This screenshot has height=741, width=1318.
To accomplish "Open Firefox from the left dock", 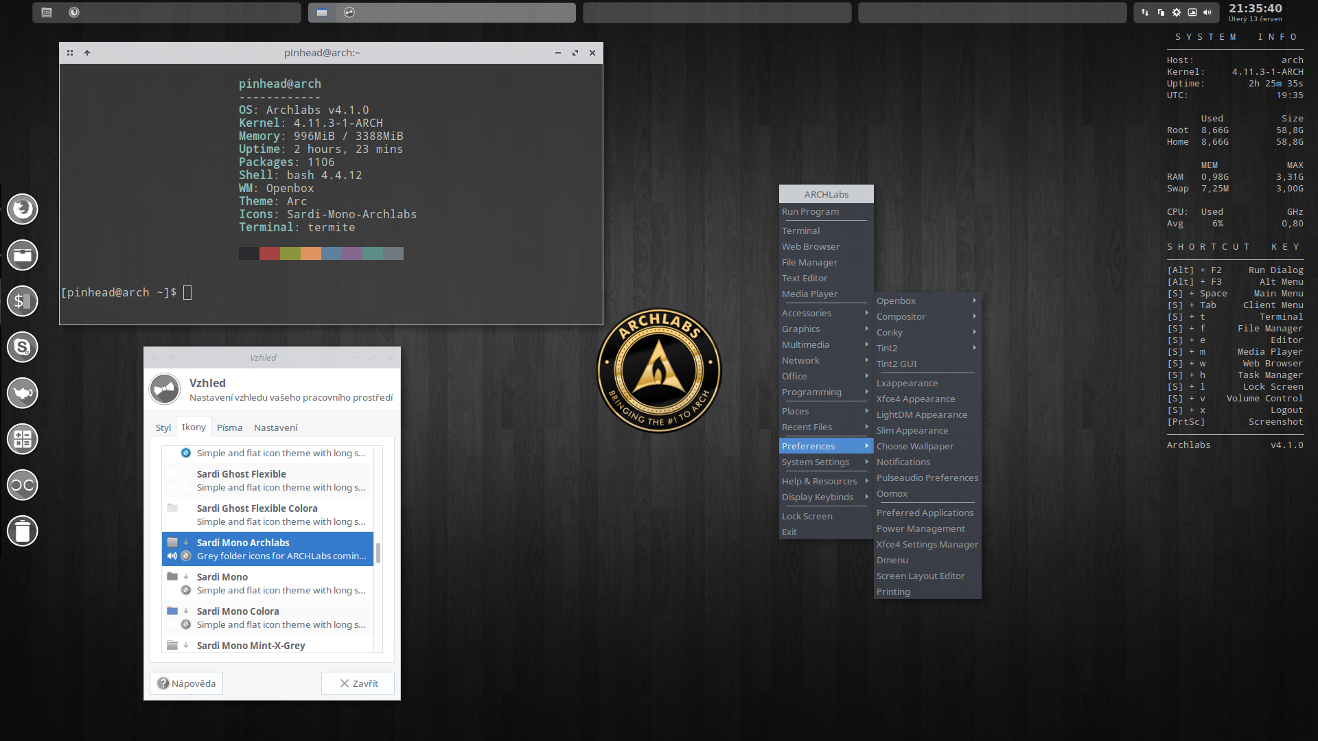I will click(23, 209).
